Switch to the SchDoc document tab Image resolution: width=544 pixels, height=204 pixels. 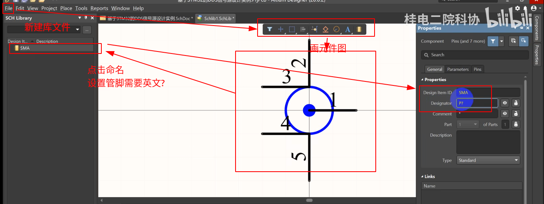tap(147, 18)
